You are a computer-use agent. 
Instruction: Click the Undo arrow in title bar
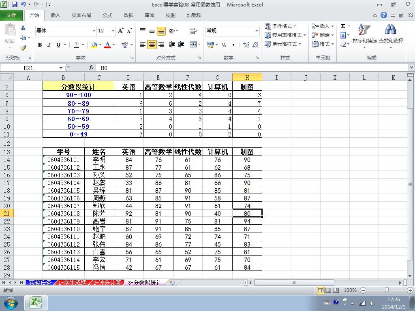[23, 4]
